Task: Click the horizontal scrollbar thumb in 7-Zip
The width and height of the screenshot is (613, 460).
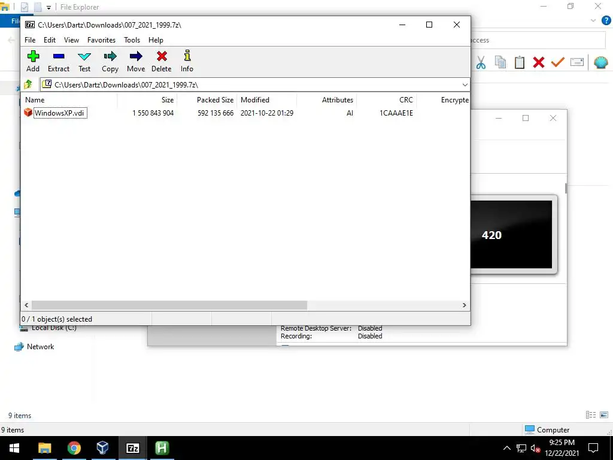Action: click(x=169, y=305)
